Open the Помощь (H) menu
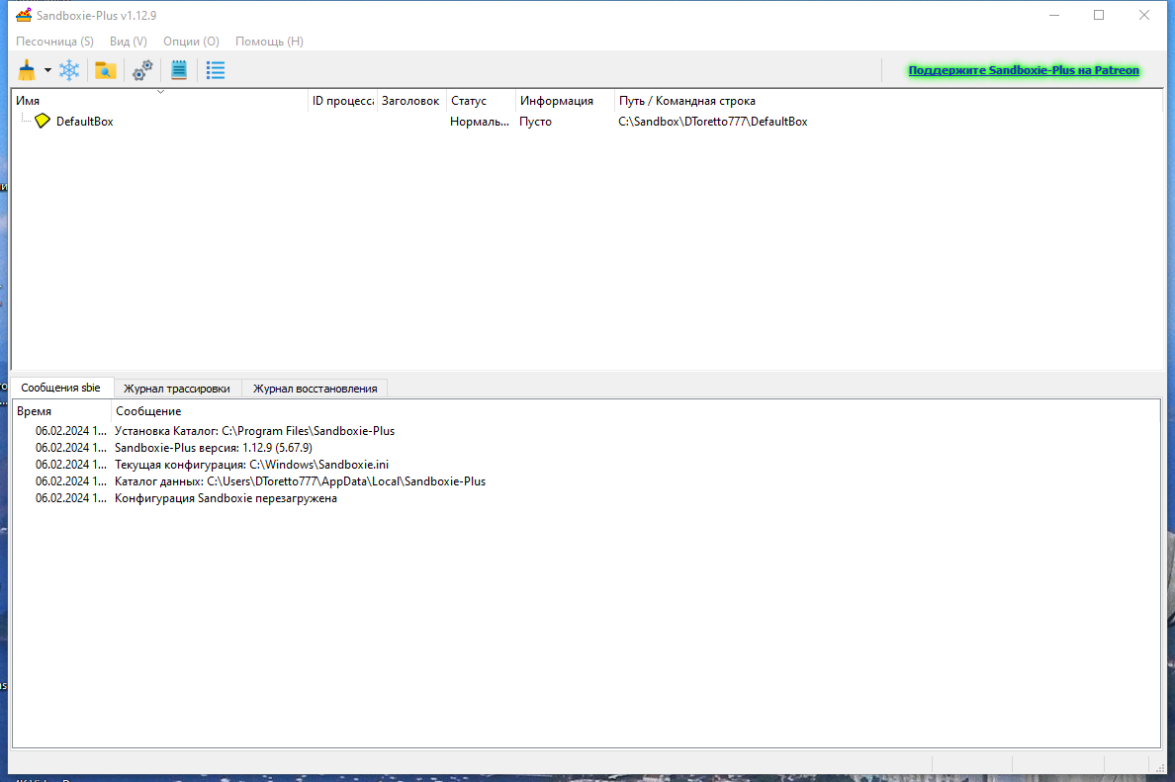1175x782 pixels. (x=269, y=42)
